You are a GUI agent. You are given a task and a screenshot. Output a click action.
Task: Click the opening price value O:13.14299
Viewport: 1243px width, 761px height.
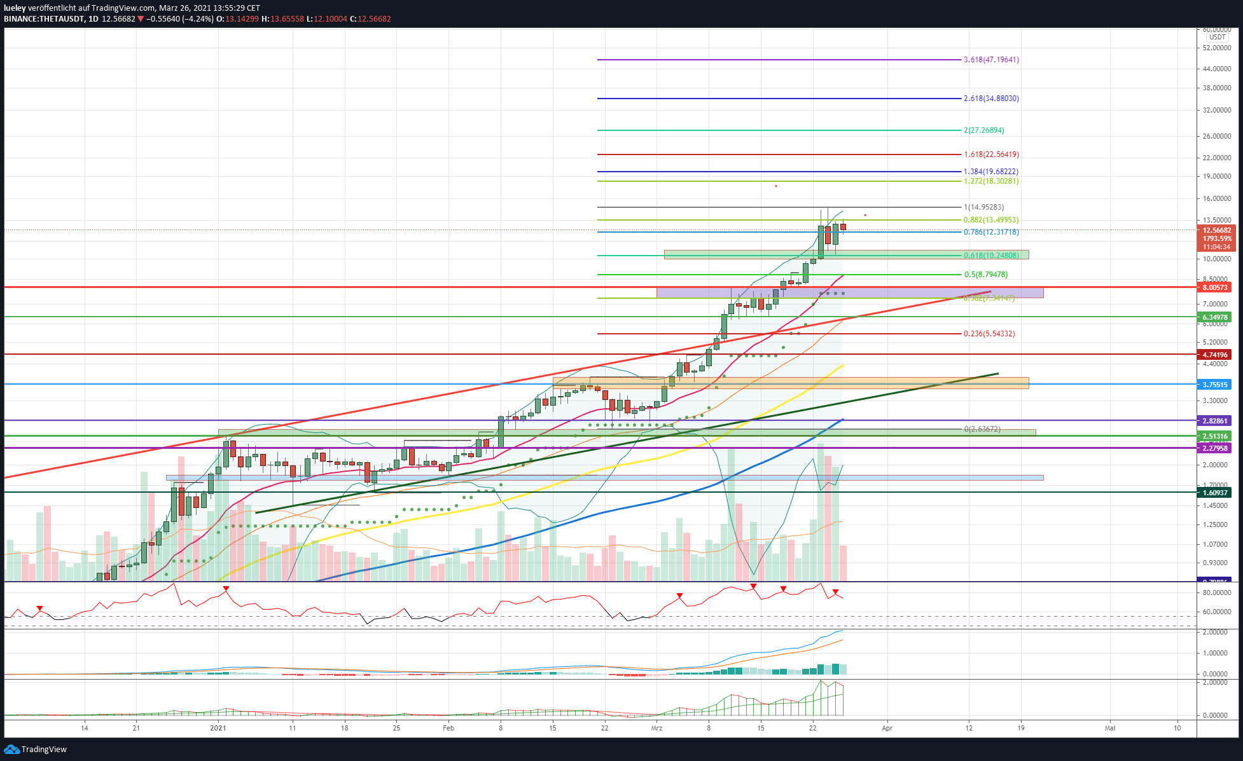click(239, 18)
